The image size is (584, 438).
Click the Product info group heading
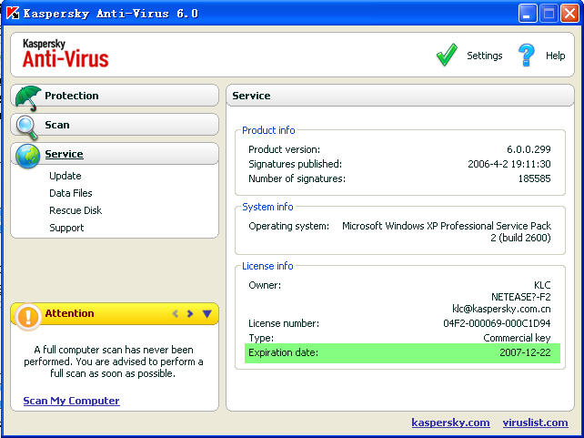(268, 130)
